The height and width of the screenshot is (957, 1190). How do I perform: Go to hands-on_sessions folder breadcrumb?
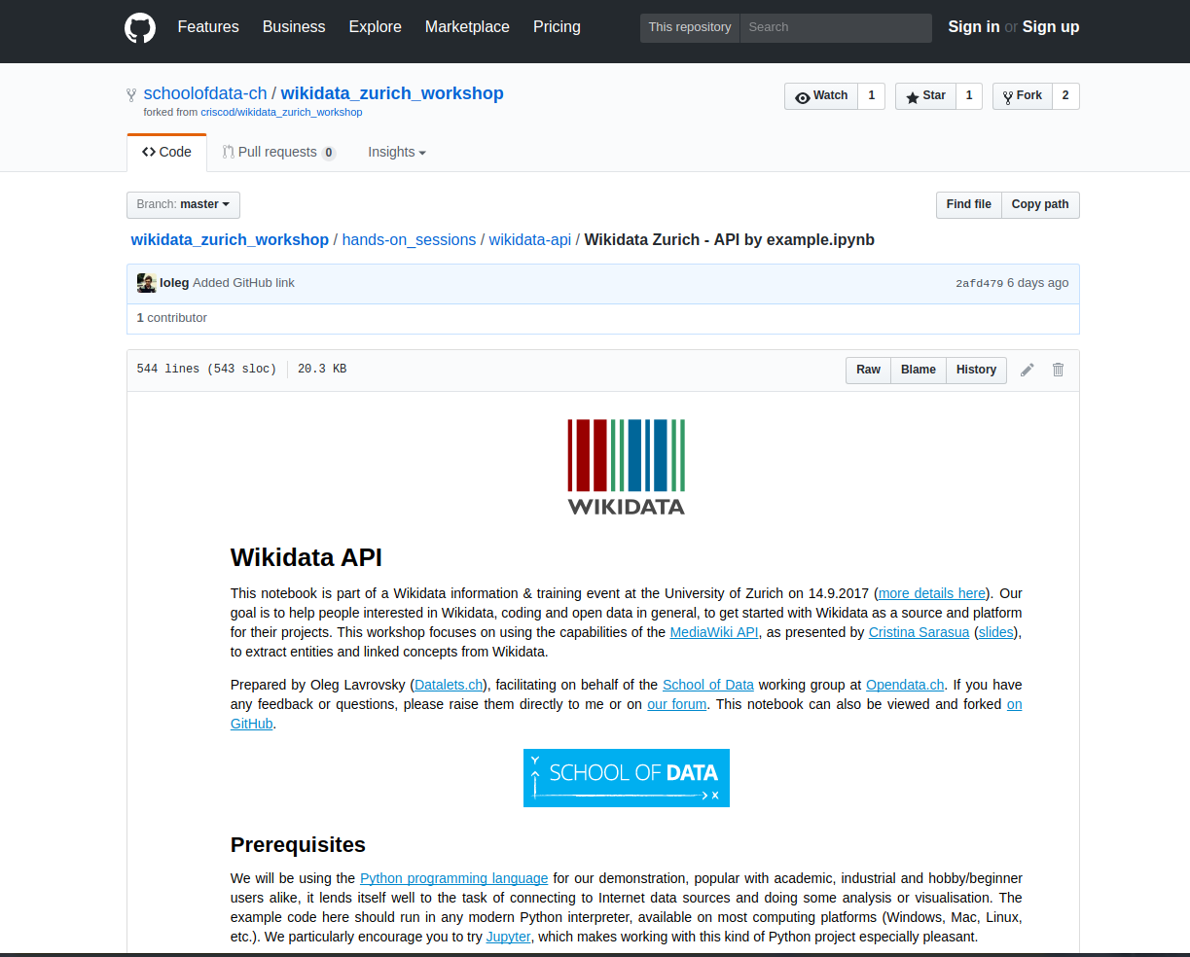point(409,240)
